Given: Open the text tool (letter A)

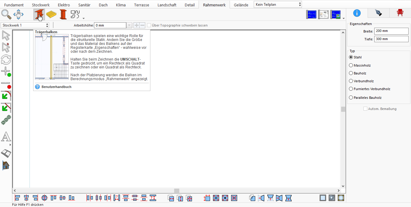Looking at the screenshot, I should [6, 137].
